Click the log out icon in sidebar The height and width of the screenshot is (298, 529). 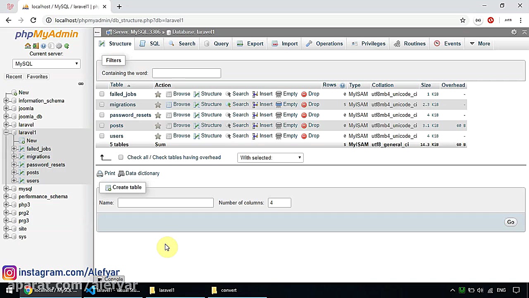pos(36,46)
